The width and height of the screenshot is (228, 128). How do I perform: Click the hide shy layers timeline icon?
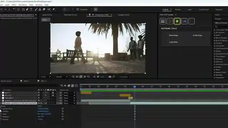(65, 86)
